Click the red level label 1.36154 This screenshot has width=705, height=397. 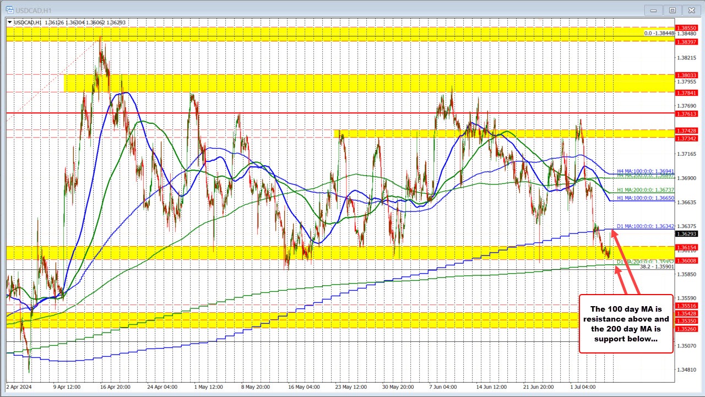click(x=687, y=247)
